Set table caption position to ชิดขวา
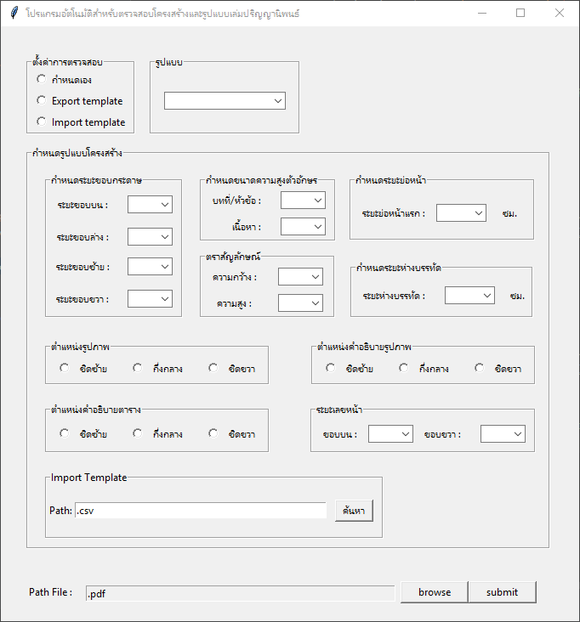The image size is (580, 622). tap(213, 433)
